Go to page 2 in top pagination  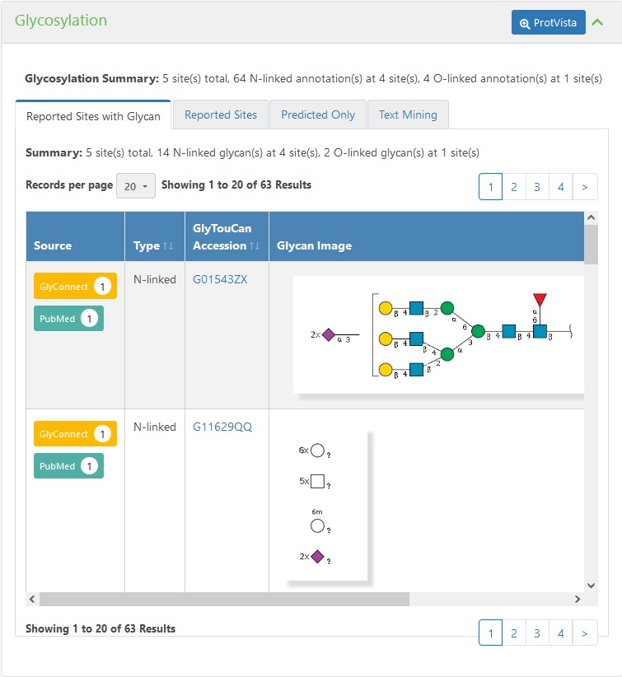513,187
